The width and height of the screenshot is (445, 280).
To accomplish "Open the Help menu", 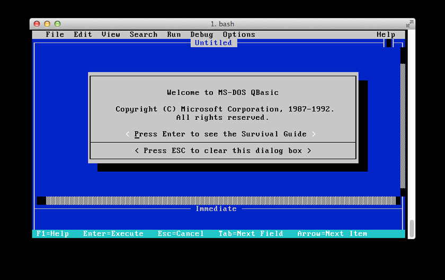I will pyautogui.click(x=386, y=34).
